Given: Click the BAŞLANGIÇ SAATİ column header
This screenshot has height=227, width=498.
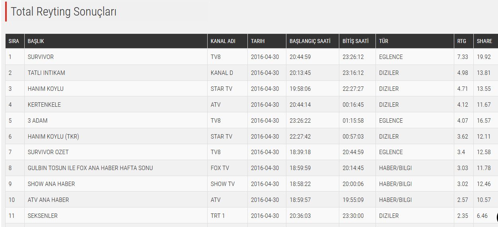Looking at the screenshot, I should (x=310, y=41).
